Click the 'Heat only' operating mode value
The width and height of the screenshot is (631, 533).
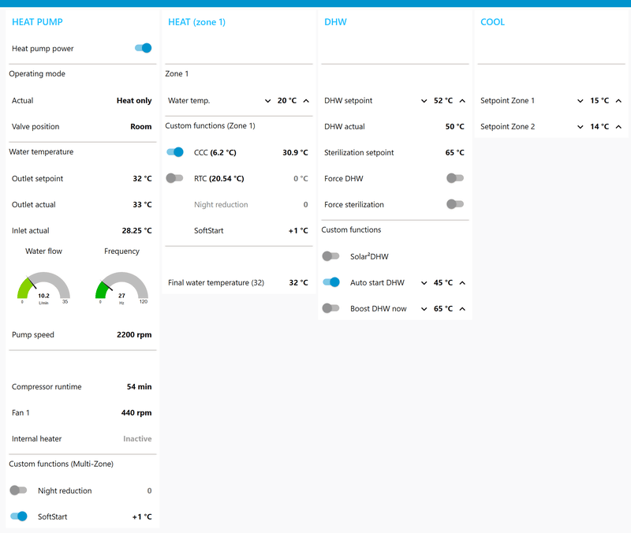pyautogui.click(x=134, y=101)
